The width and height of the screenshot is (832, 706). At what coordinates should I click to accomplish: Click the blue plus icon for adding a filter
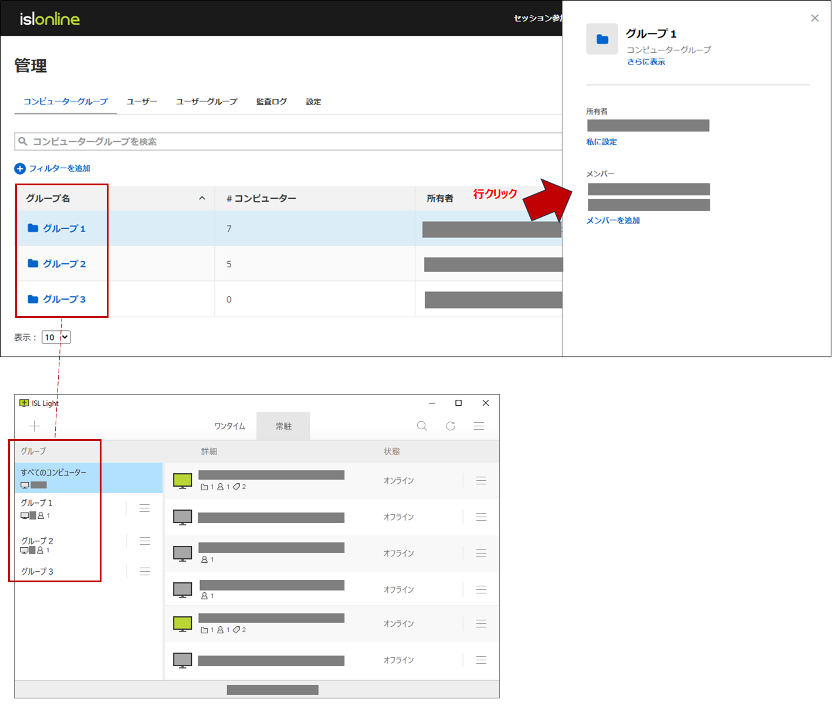click(x=20, y=169)
